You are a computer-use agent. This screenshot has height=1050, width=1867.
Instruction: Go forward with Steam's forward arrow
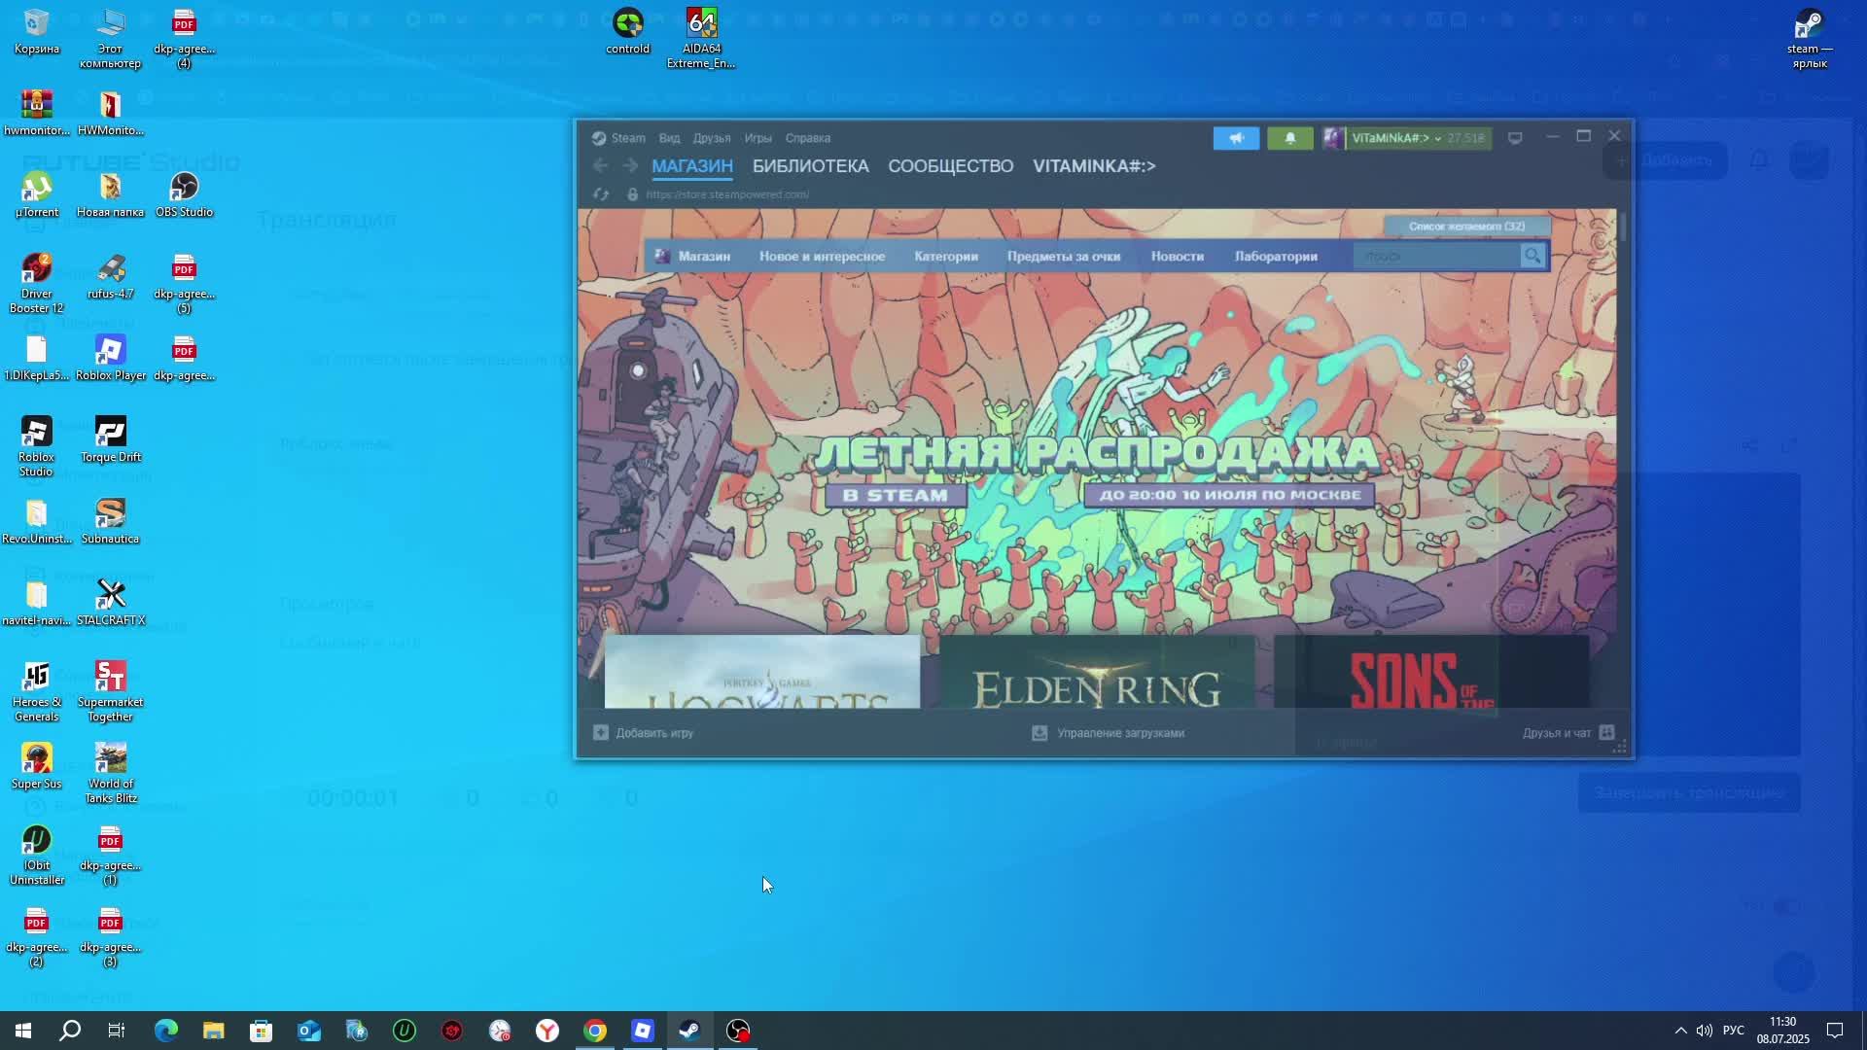630,166
